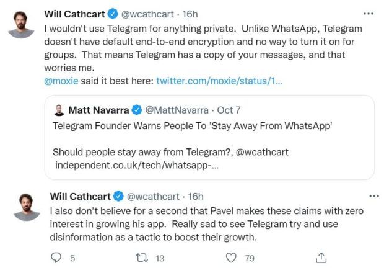This screenshot has height=278, width=384.
Task: Click Will Cathcart's verified badge in the first tweet
Action: 113,14
